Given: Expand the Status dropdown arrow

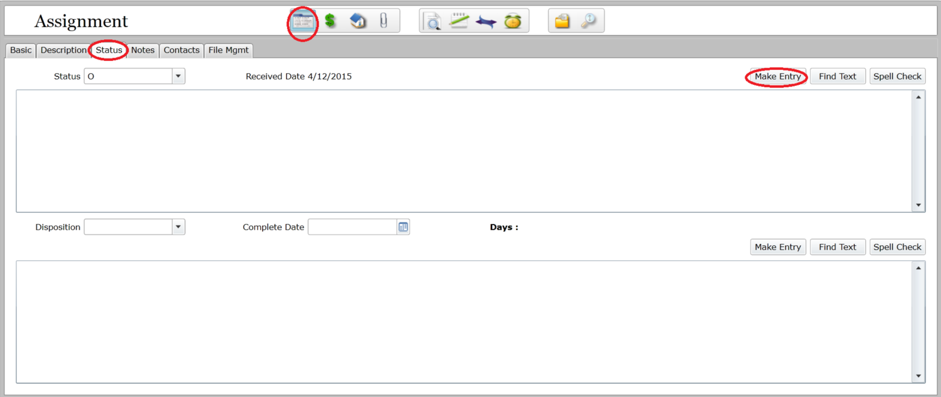Looking at the screenshot, I should tap(179, 76).
